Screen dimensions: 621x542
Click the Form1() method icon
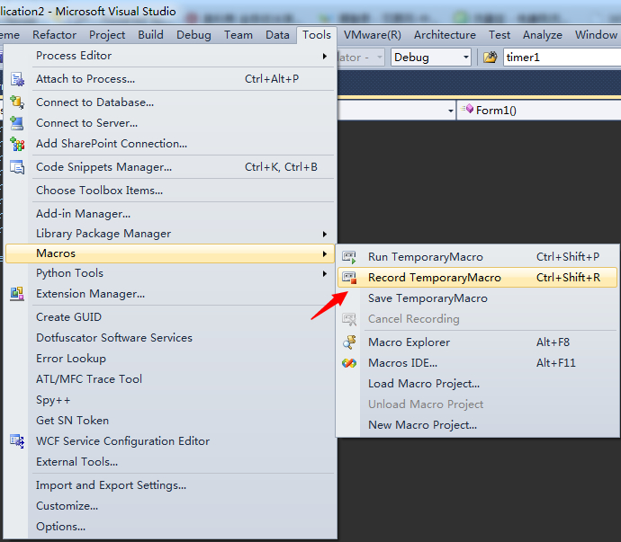tap(467, 109)
